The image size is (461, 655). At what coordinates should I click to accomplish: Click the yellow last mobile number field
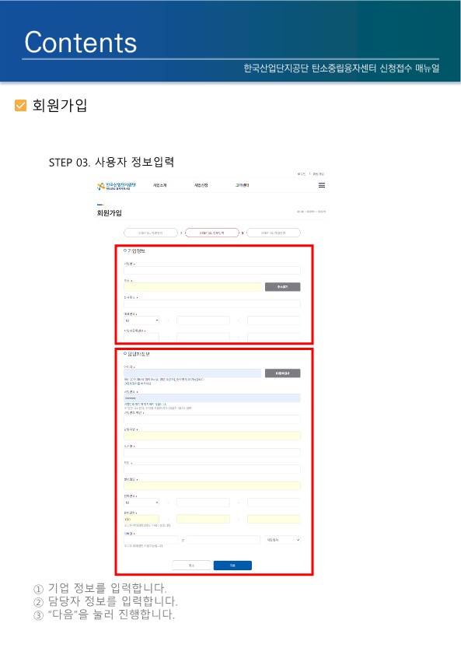[x=274, y=519]
